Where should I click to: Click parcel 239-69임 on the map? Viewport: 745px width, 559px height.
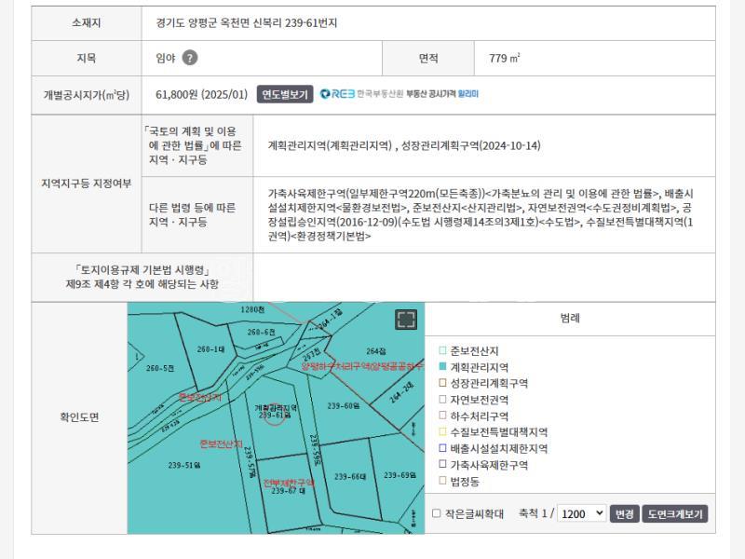(x=400, y=475)
